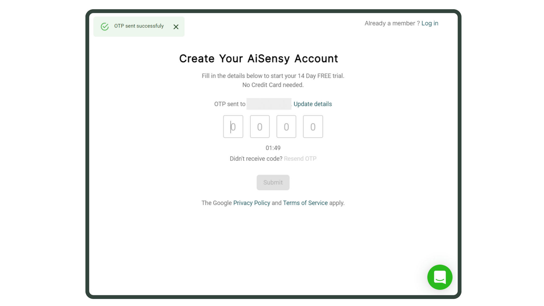Focus the second OTP digit box

click(x=259, y=126)
